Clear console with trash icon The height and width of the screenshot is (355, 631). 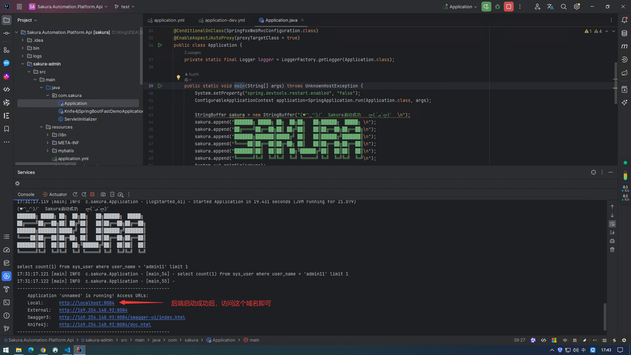612,249
